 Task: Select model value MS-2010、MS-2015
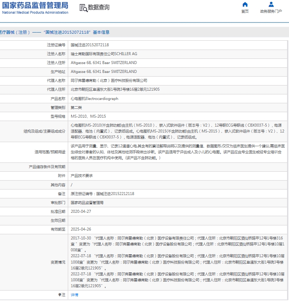pos(88,116)
